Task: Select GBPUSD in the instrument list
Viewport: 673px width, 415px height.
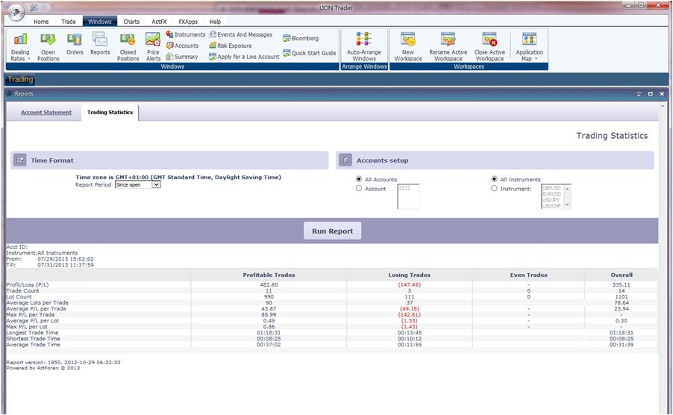Action: 551,188
